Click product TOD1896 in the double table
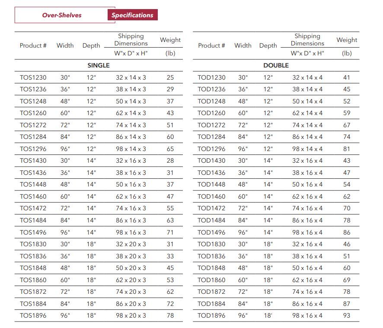This screenshot has height=328, width=383. (211, 315)
